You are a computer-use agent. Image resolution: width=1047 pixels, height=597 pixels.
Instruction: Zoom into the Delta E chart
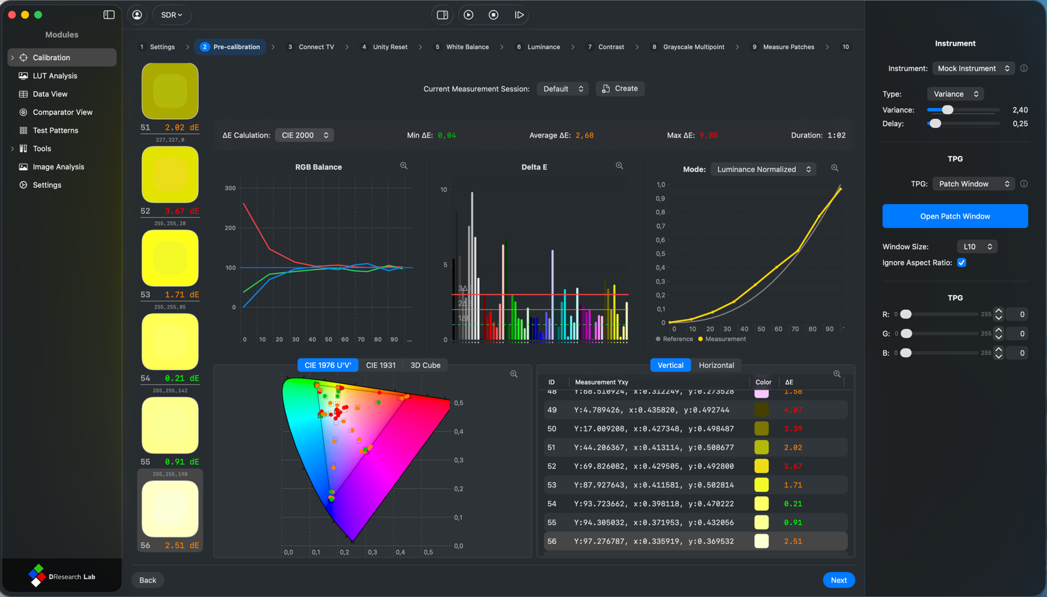(x=619, y=166)
